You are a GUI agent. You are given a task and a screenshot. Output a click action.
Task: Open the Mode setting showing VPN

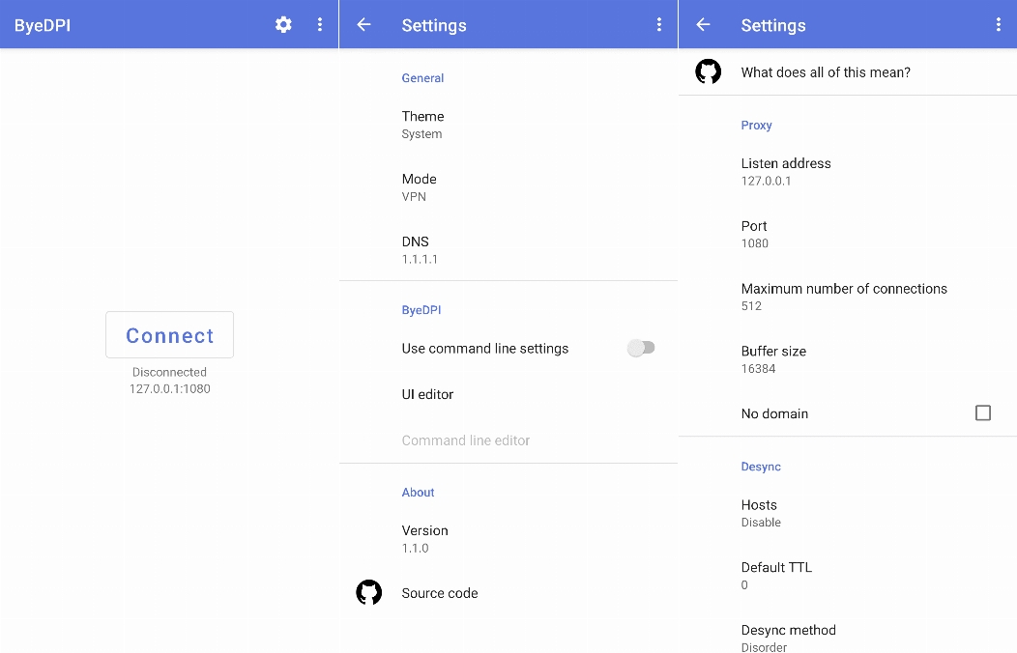coord(508,187)
